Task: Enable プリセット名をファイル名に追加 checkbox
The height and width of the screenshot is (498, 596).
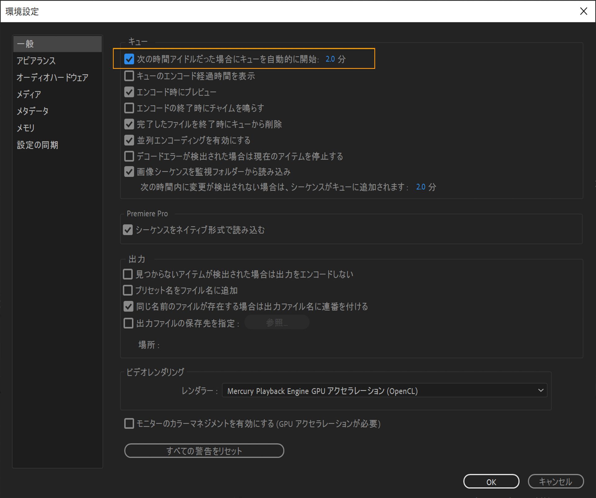Action: click(x=128, y=290)
